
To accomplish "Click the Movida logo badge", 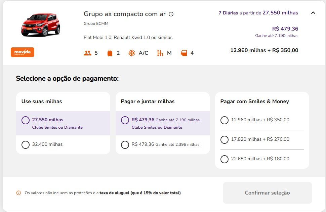I will [x=23, y=52].
